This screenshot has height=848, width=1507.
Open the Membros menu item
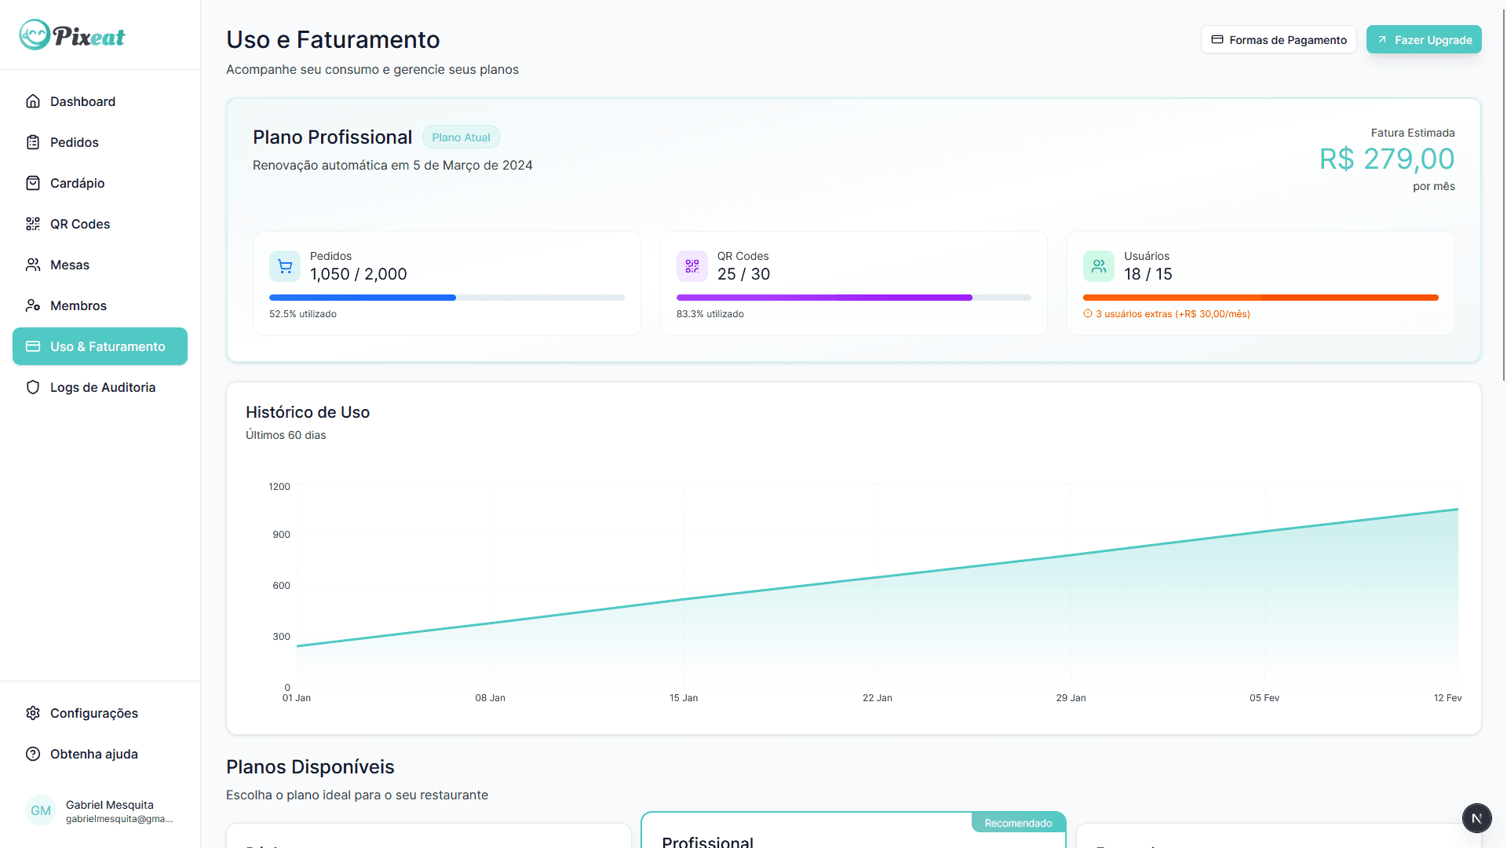[x=78, y=305]
